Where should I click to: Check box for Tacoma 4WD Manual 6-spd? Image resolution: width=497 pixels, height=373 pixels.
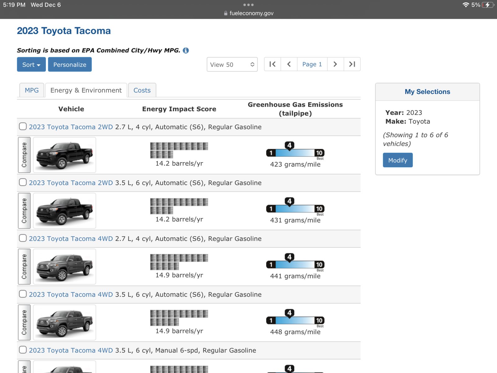click(x=23, y=350)
